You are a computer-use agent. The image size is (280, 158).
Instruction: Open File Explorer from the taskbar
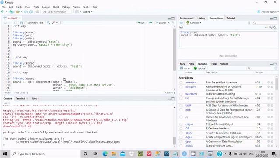click(x=114, y=154)
